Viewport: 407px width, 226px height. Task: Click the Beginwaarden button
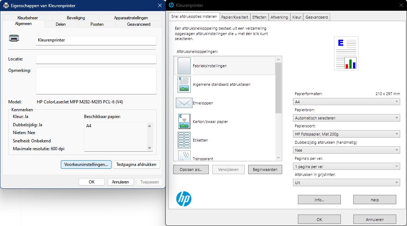pos(265,169)
